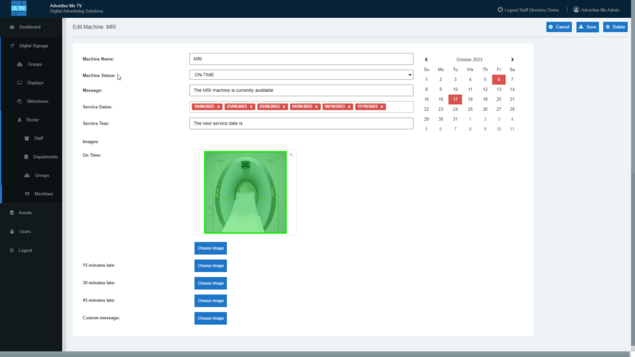Go to next month in the calendar
The width and height of the screenshot is (635, 357).
coord(512,59)
